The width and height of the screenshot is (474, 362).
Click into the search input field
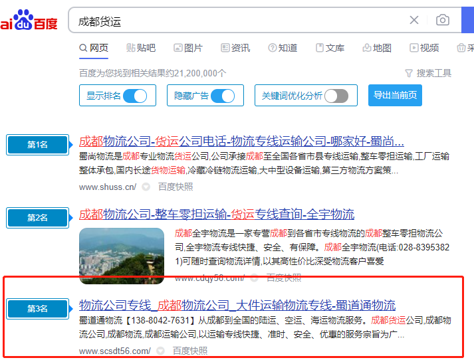233,21
